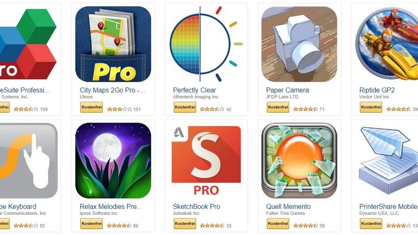Viewport: 418px width, 235px height.
Task: Get Paper Camera via Kostenfrei button
Action: (x=278, y=107)
